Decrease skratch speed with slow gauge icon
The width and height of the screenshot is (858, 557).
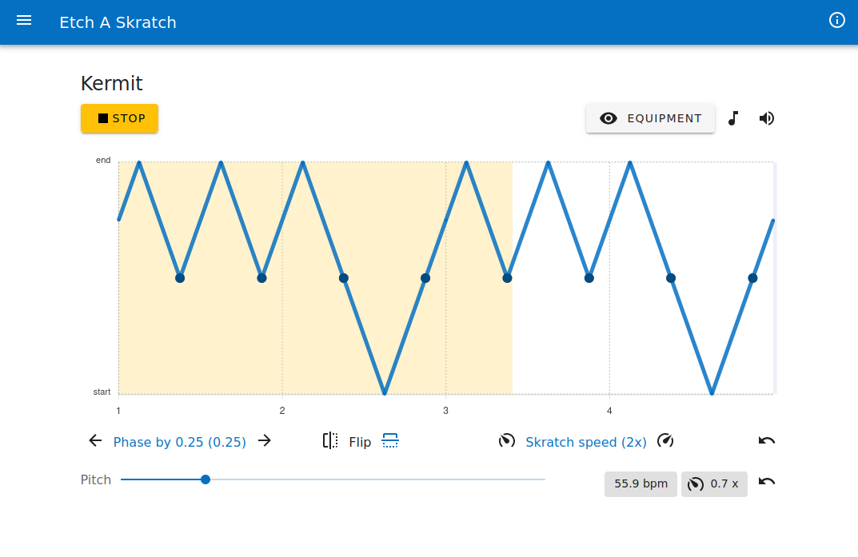click(x=507, y=440)
